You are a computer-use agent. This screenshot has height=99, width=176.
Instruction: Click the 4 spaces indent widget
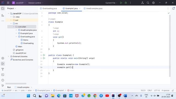coord(166,90)
